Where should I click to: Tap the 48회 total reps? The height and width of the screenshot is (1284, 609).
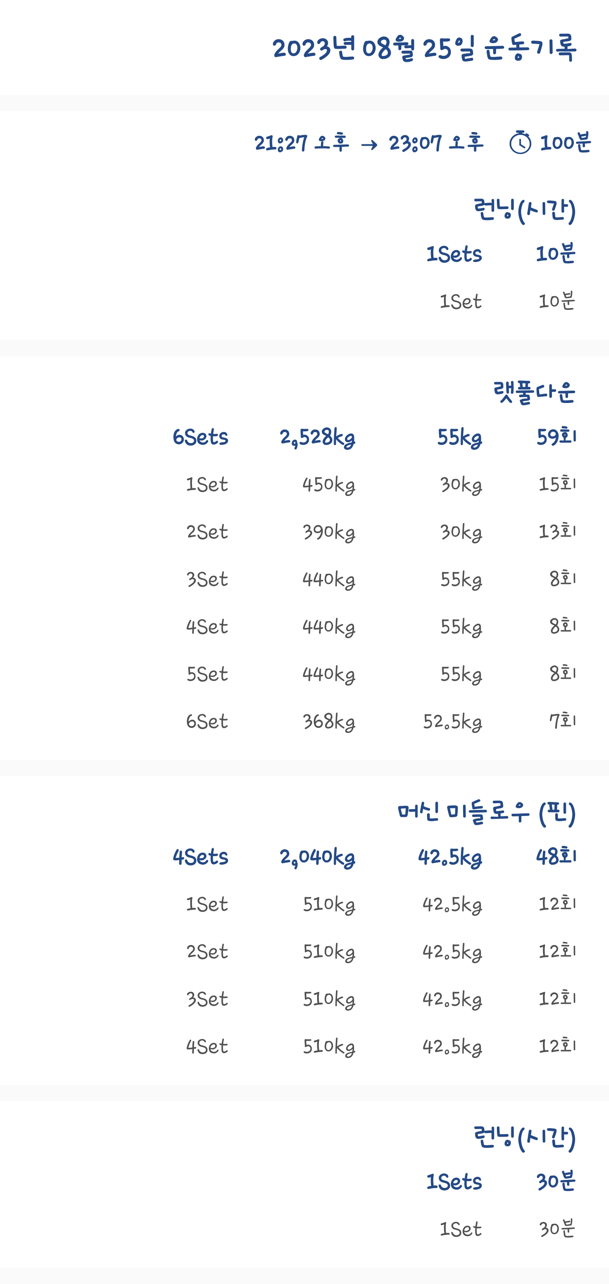556,857
